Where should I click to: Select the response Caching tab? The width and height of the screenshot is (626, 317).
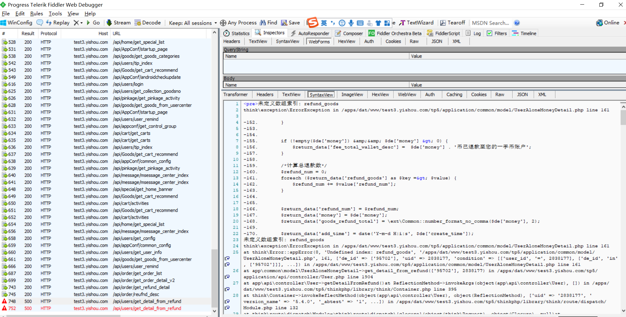coord(454,94)
